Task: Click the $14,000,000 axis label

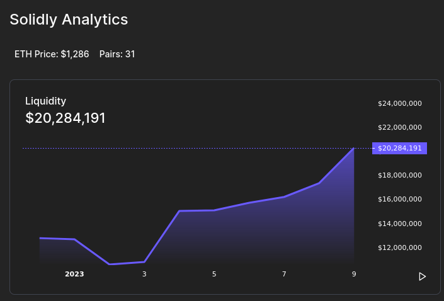Action: pos(400,224)
